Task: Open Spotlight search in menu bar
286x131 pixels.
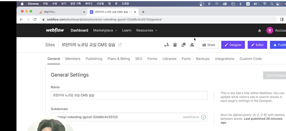Action: pos(272,4)
